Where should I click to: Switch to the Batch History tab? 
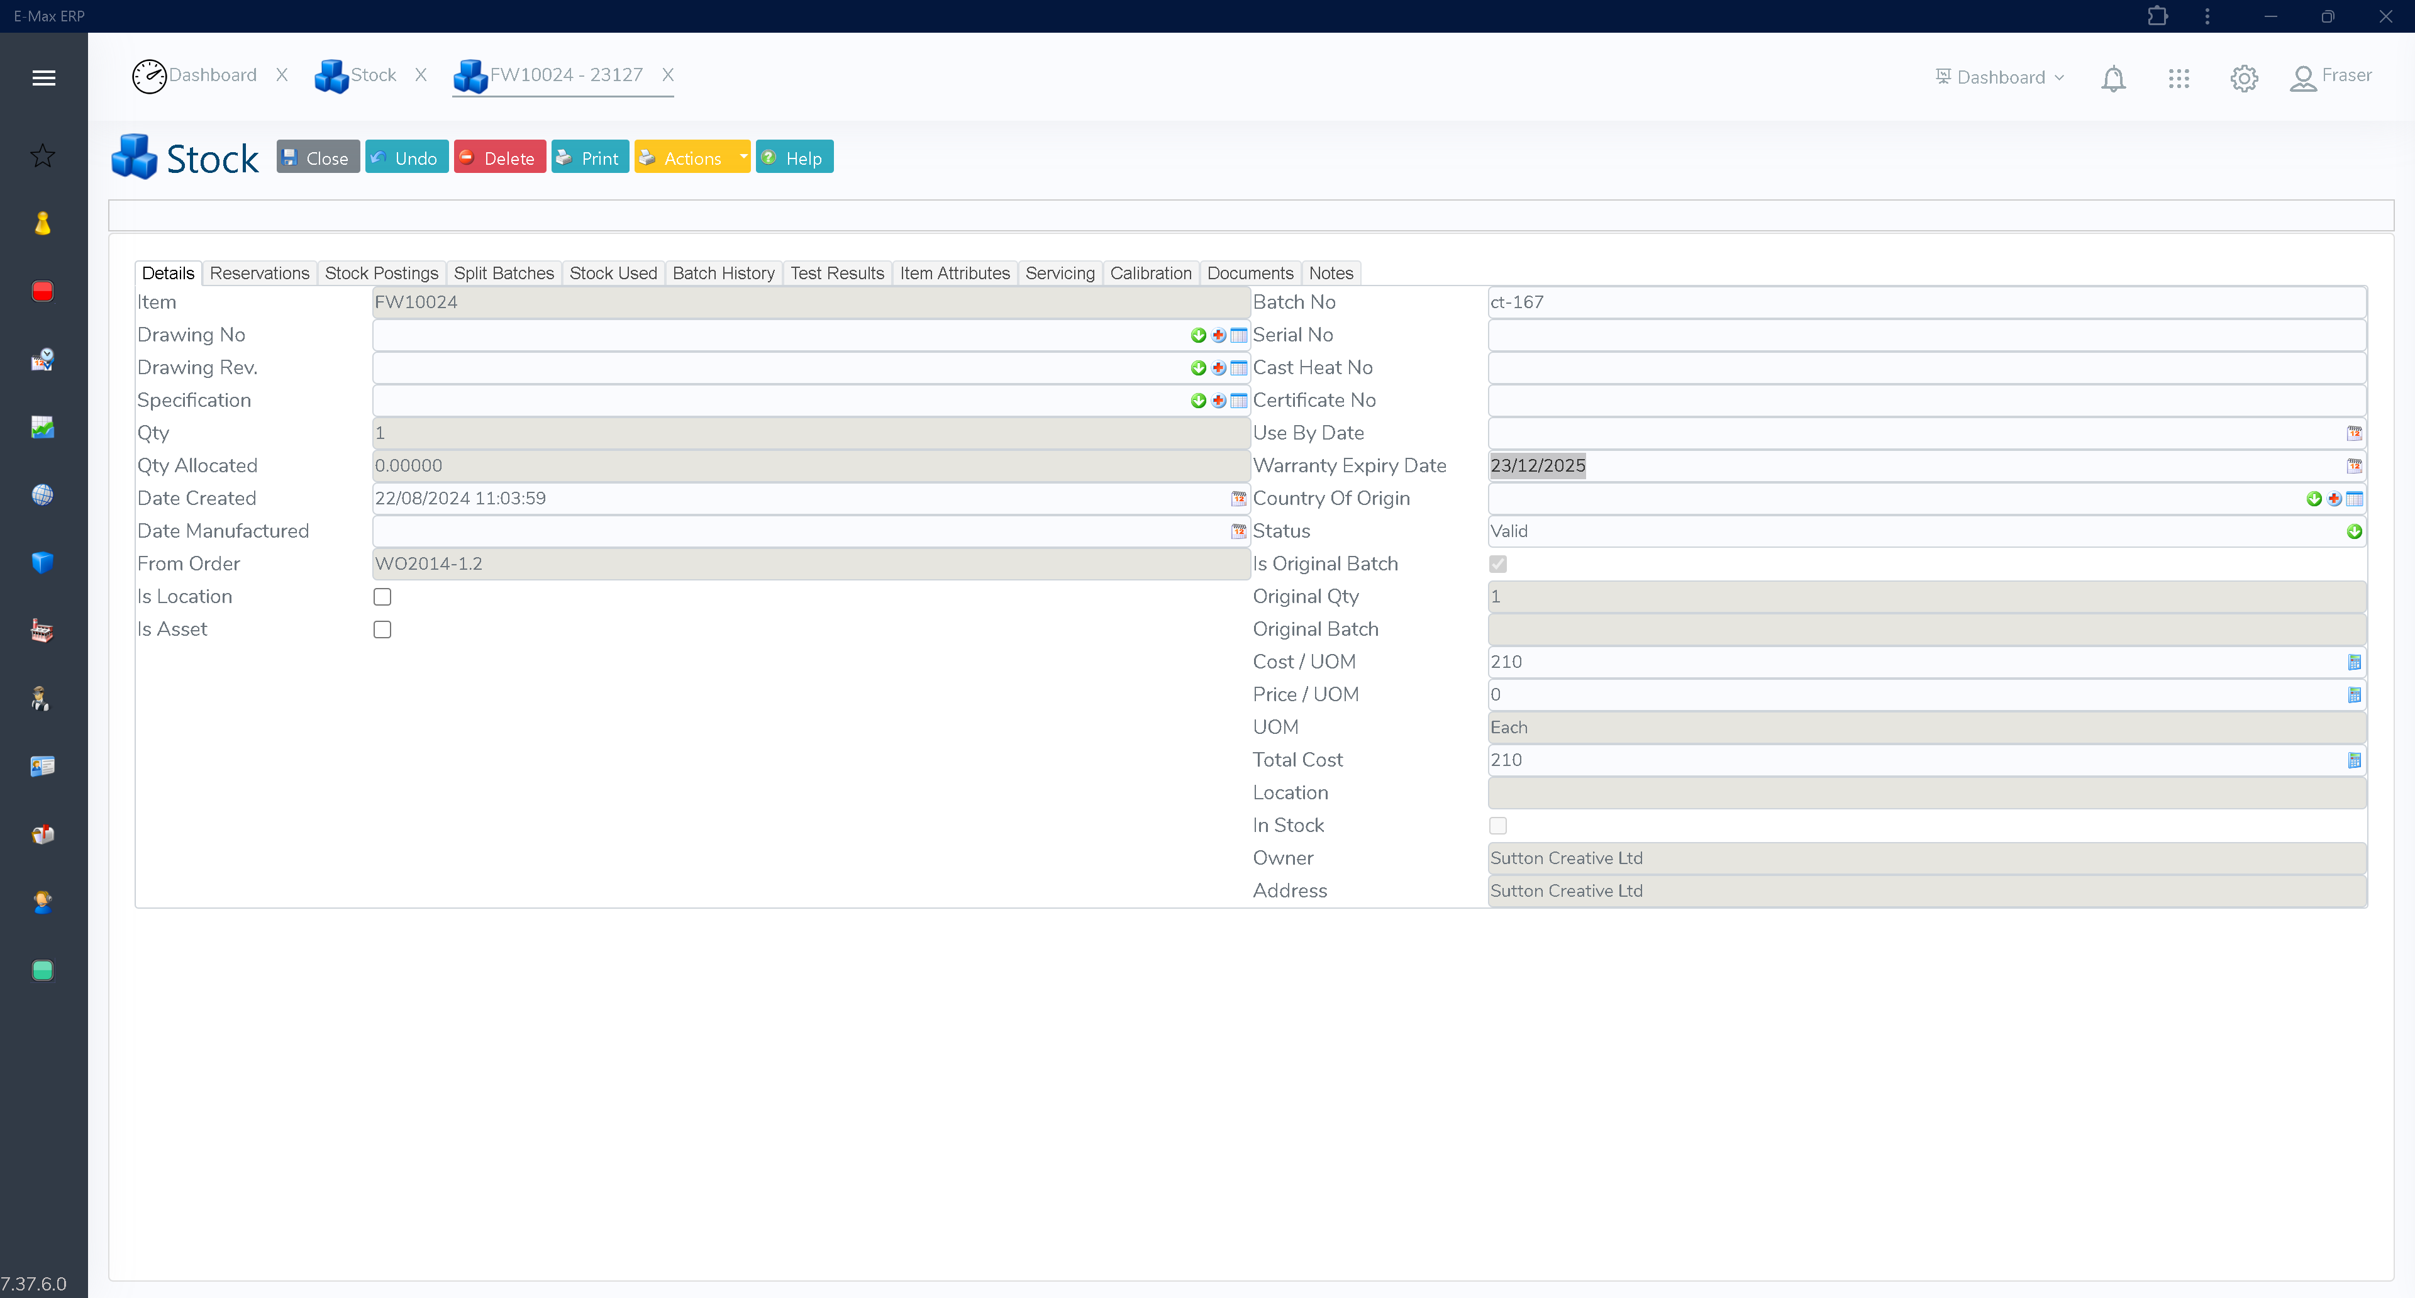click(723, 273)
